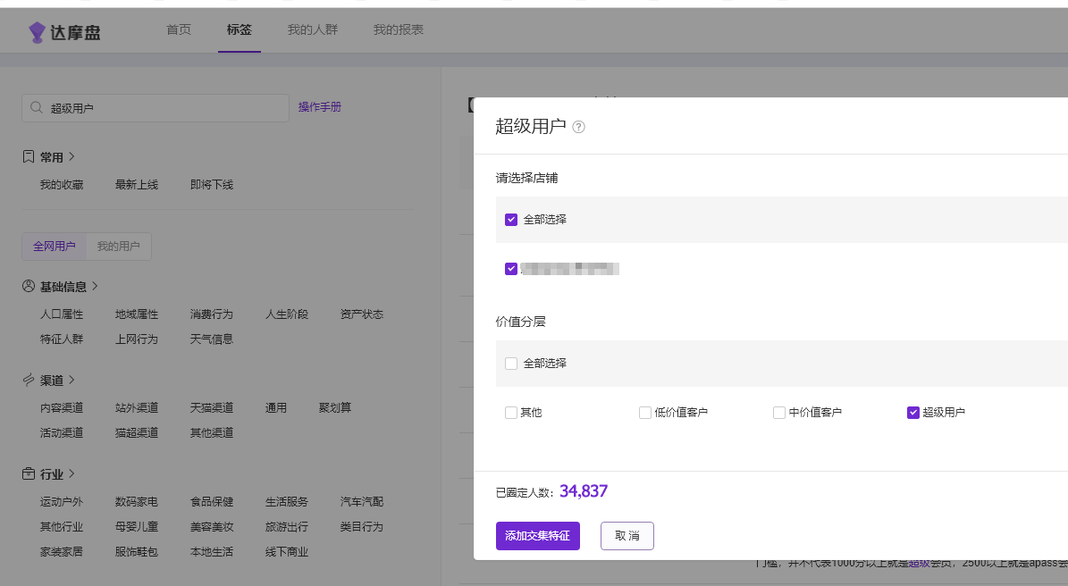Select 旅游出行 industry

(x=287, y=527)
